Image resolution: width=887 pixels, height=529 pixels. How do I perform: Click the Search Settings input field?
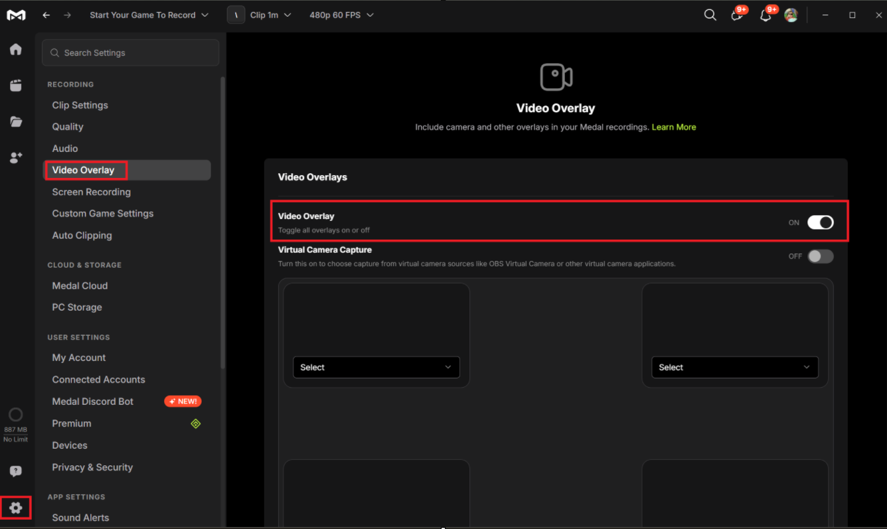coord(131,52)
